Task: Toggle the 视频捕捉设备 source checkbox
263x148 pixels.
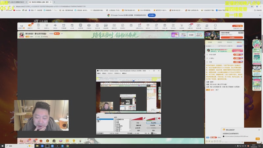Action: click(x=115, y=119)
